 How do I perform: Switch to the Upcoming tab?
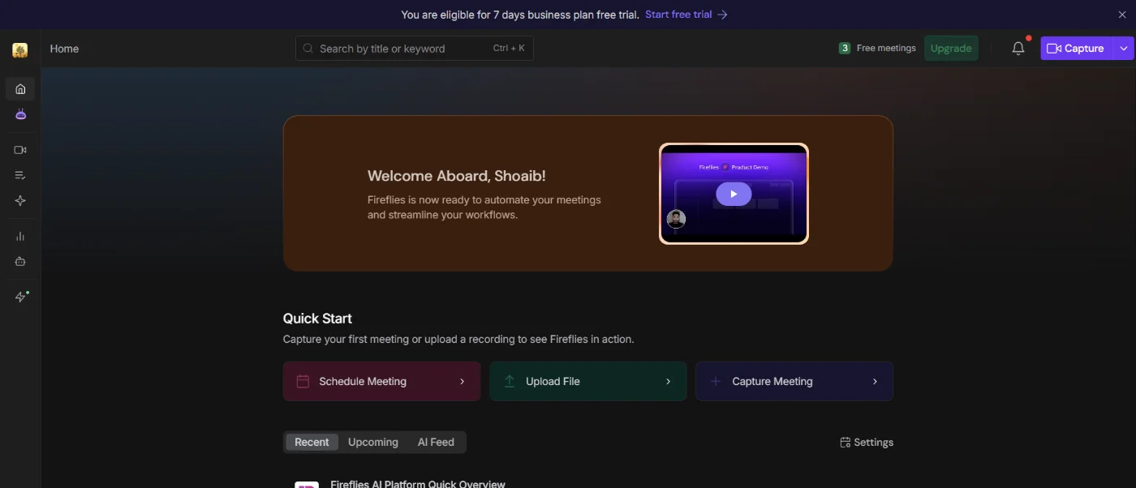pyautogui.click(x=373, y=442)
